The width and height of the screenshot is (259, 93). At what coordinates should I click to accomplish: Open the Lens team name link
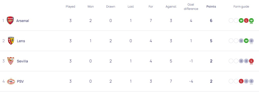(x=21, y=41)
